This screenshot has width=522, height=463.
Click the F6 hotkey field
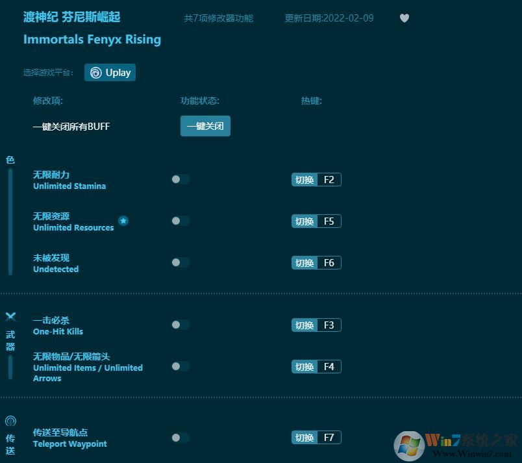point(329,263)
